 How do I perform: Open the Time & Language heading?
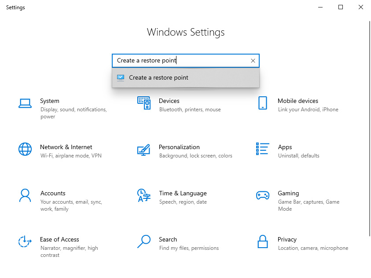pos(183,194)
